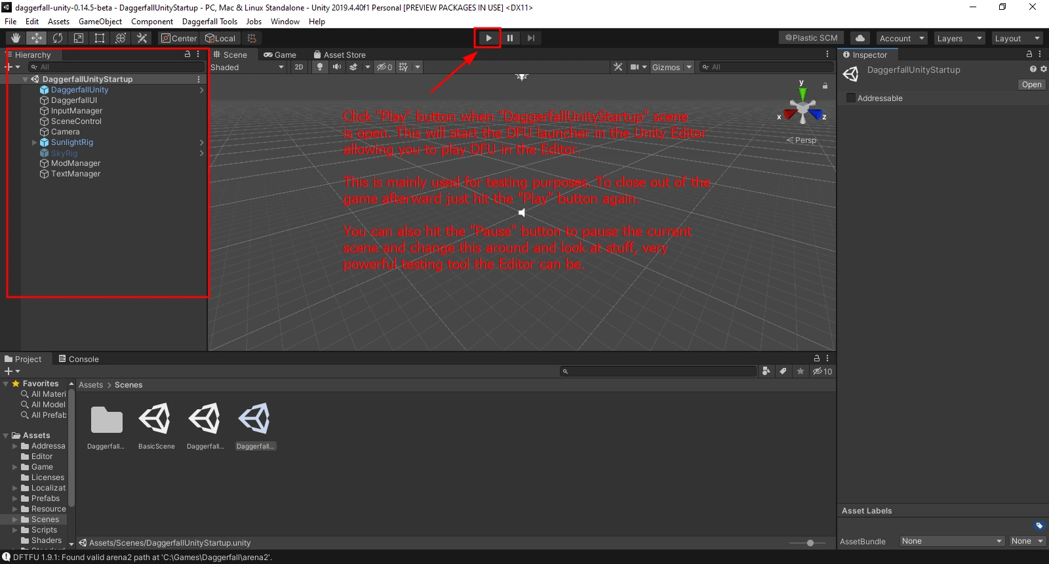Open the Layout dropdown
Viewport: 1049px width, 564px height.
tap(1017, 38)
